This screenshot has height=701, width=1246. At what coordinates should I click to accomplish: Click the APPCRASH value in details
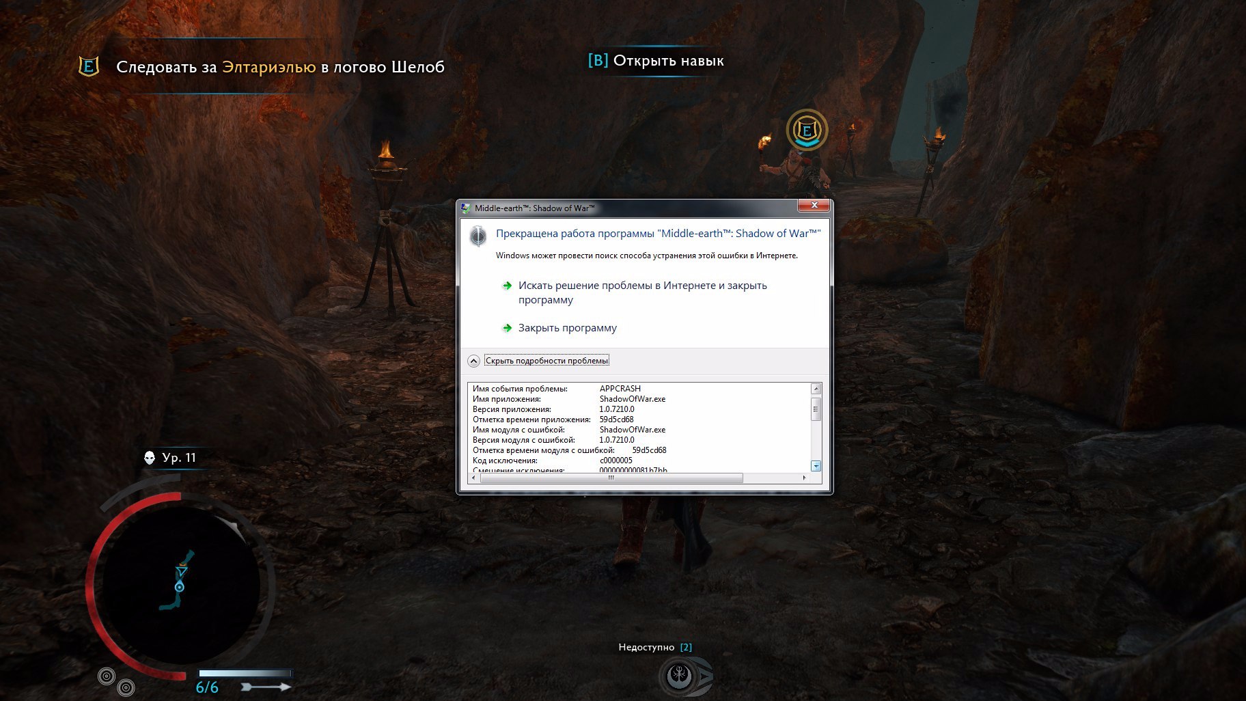click(x=620, y=389)
